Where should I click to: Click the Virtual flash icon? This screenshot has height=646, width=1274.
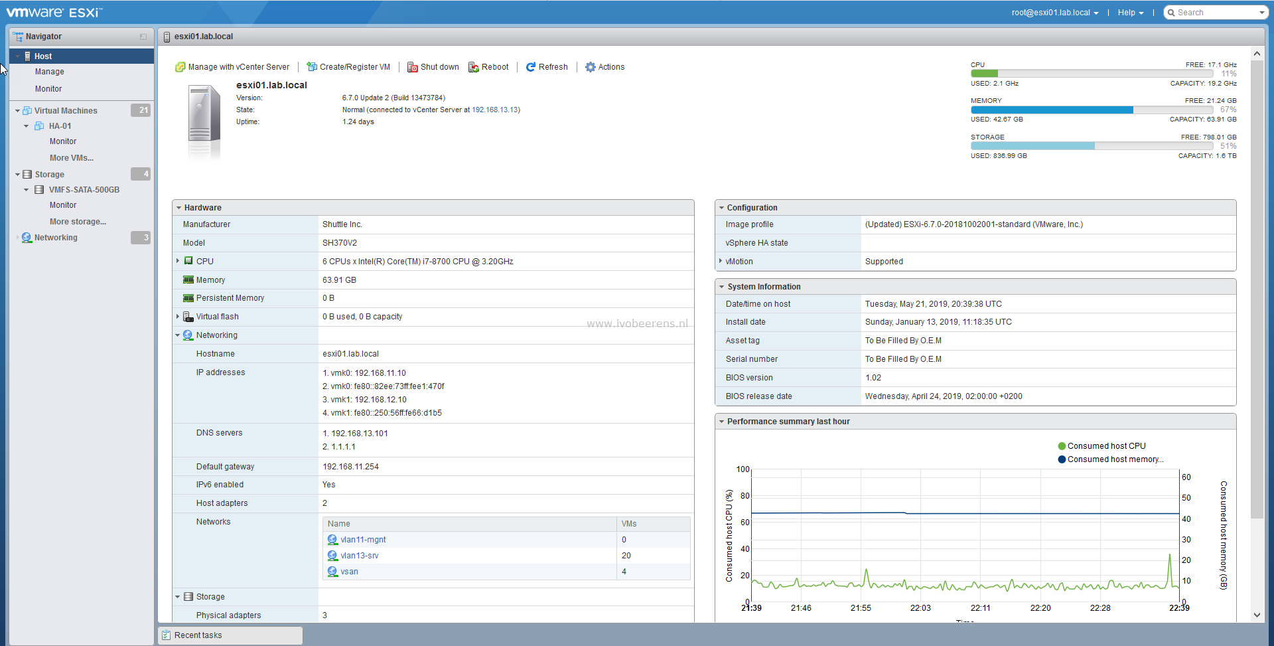[x=188, y=317]
